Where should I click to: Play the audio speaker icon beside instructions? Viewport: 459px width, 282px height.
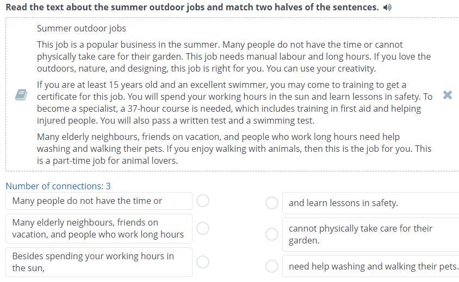[387, 7]
